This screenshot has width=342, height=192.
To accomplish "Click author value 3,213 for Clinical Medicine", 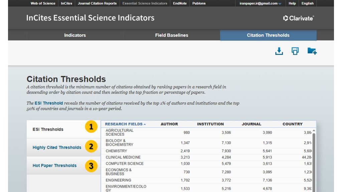I will pos(185,157).
